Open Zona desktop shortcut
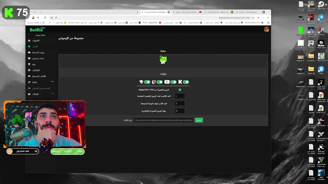This screenshot has height=184, width=328. 321,70
